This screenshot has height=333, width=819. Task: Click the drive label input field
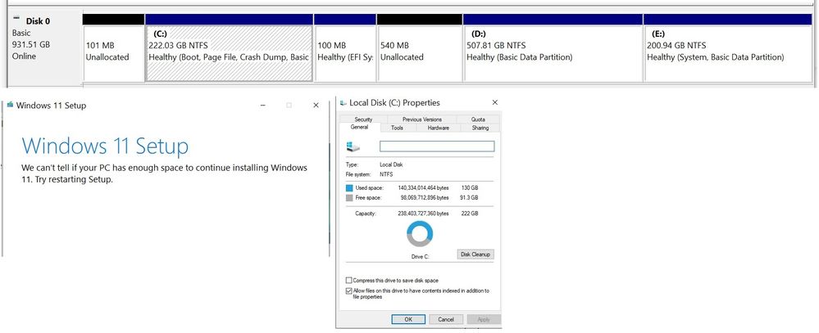(437, 146)
